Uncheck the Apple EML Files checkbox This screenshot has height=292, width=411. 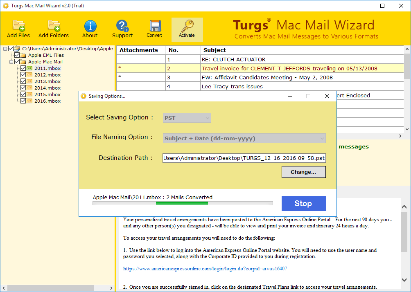coord(17,55)
